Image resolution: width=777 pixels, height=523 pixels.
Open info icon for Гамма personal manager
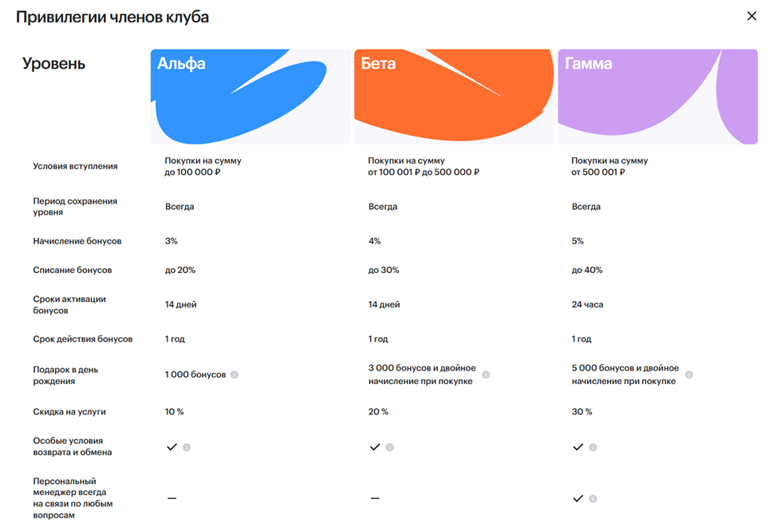point(593,499)
